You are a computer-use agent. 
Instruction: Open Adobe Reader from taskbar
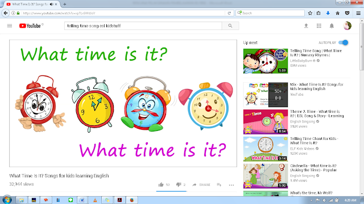coord(119,200)
